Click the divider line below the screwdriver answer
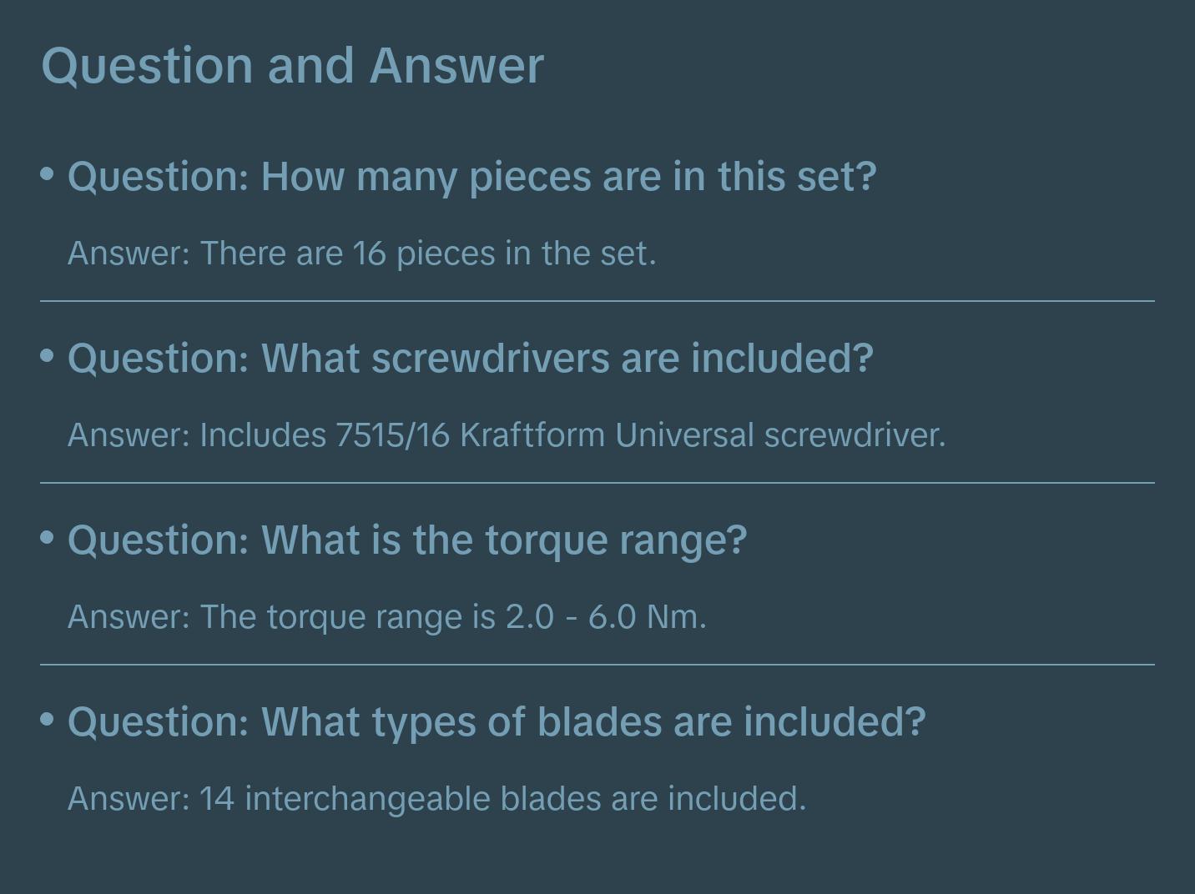Image resolution: width=1195 pixels, height=894 pixels. point(597,483)
